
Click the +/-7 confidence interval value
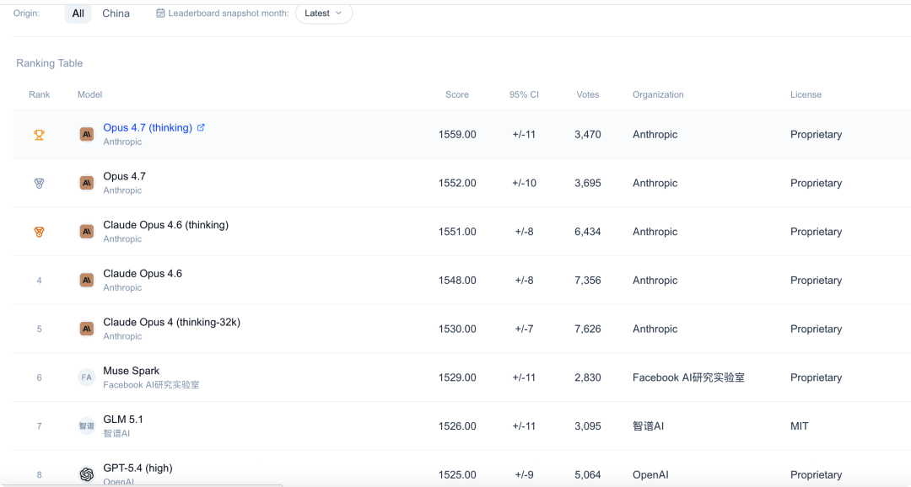[524, 329]
